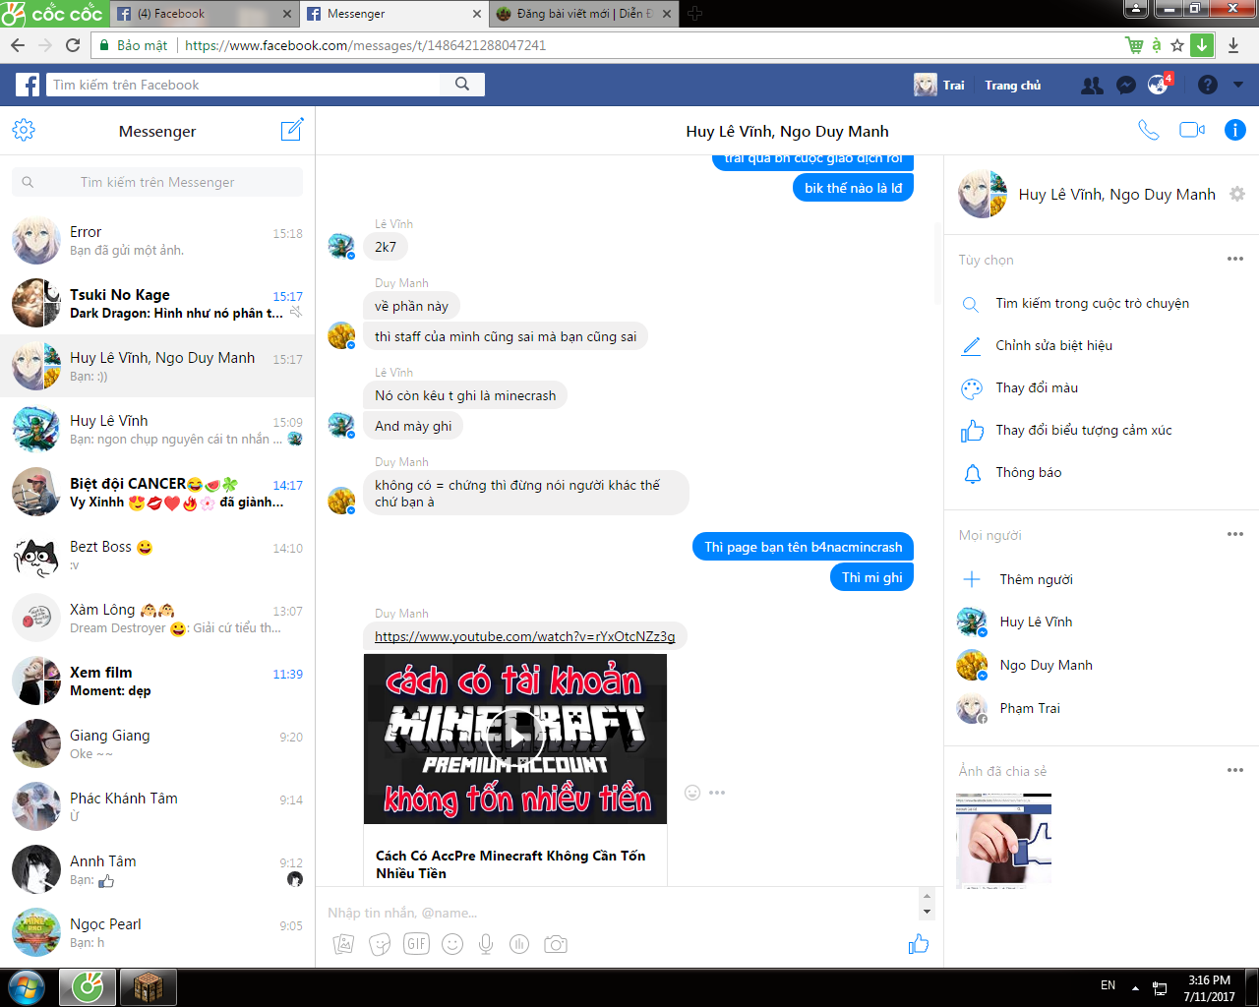
Task: Open camera to take photo
Action: (556, 944)
